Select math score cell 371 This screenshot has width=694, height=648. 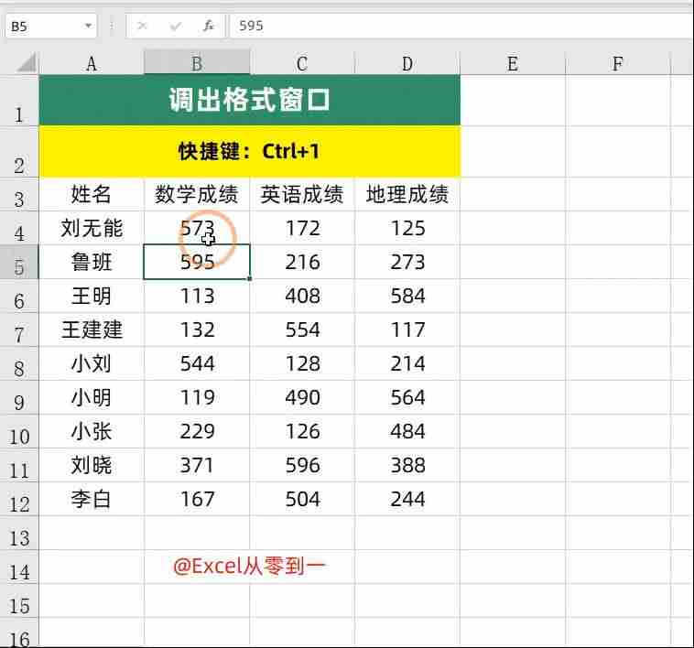click(197, 465)
